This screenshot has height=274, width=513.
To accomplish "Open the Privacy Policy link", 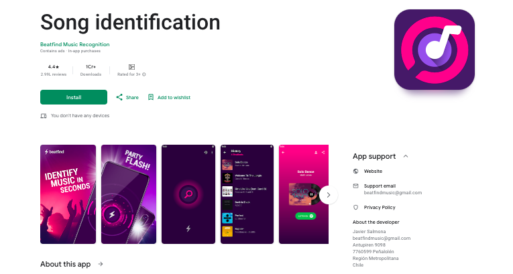I will coord(380,207).
